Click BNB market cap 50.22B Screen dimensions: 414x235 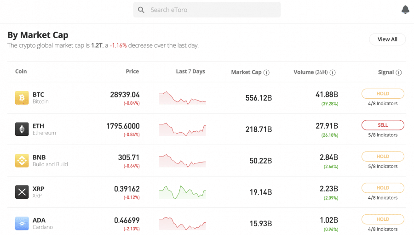click(261, 161)
